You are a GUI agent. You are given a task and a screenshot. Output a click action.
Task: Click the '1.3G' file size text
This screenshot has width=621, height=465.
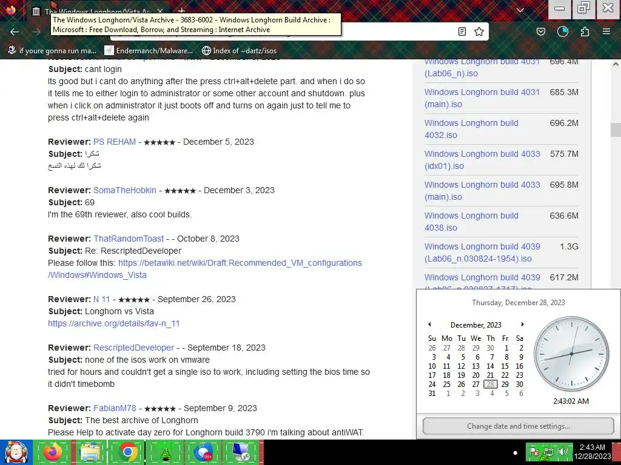tap(569, 246)
